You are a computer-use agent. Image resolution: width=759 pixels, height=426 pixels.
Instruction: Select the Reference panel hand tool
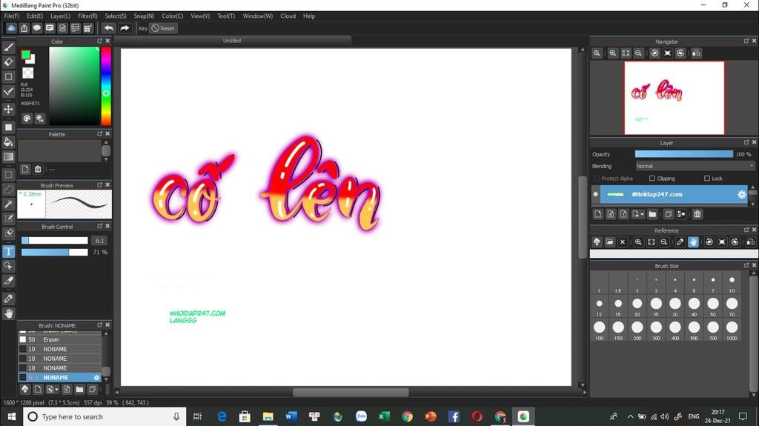693,242
